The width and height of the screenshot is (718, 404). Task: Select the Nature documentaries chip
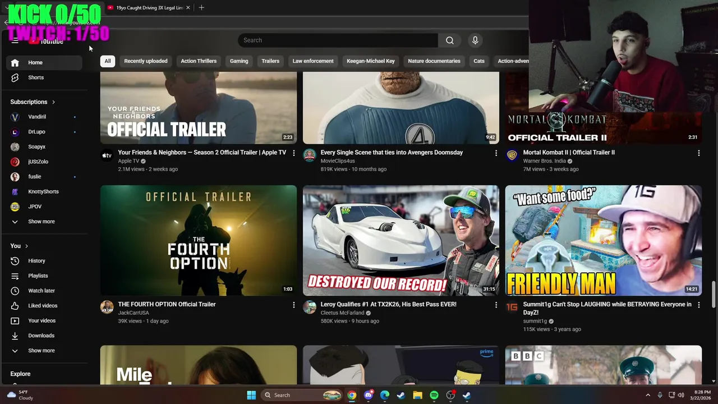click(434, 61)
